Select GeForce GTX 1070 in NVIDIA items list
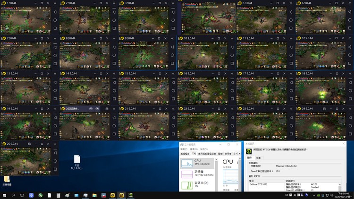 click(258, 184)
